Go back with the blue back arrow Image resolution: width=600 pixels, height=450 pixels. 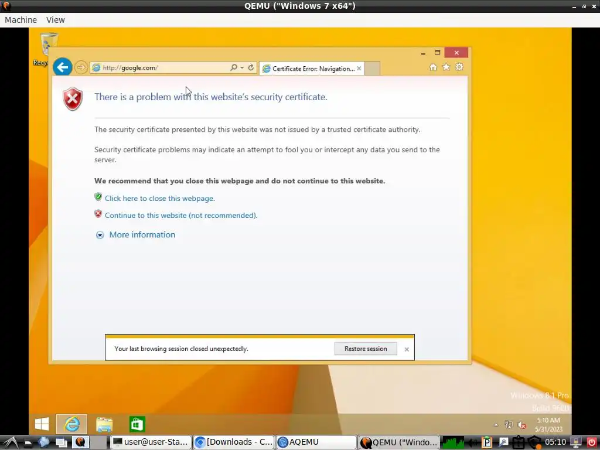point(62,67)
